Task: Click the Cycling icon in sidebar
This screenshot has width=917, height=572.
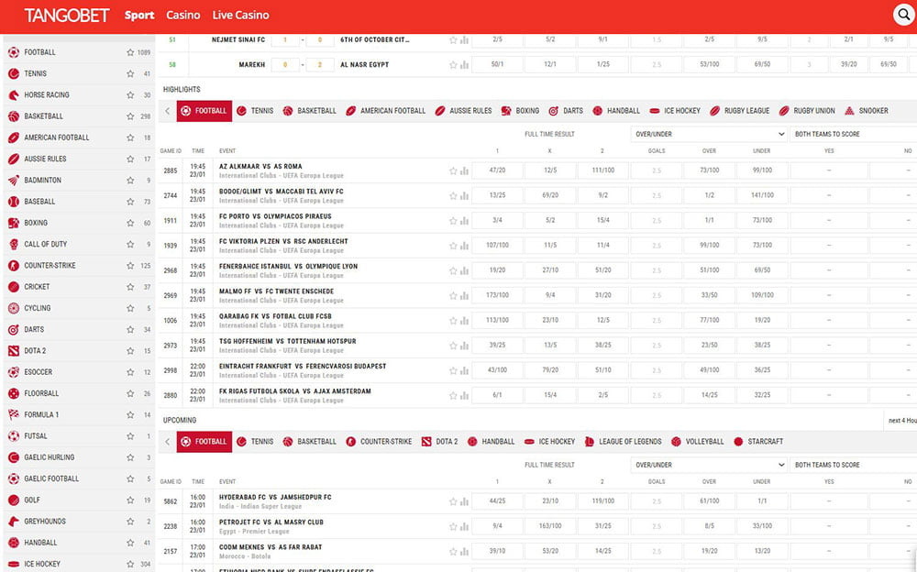Action: tap(14, 308)
